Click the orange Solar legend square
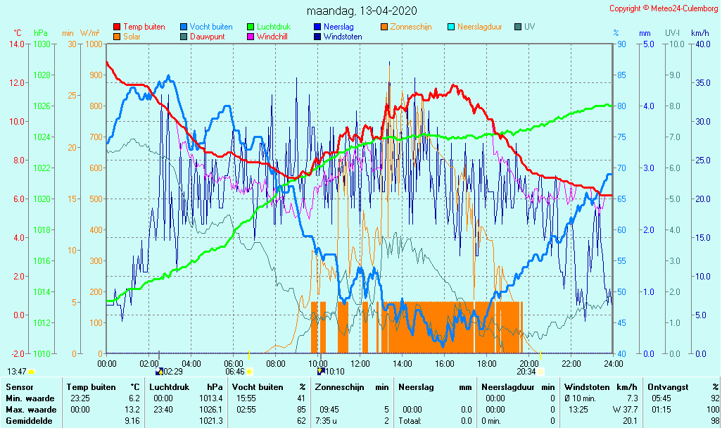The width and height of the screenshot is (722, 428). [x=117, y=37]
